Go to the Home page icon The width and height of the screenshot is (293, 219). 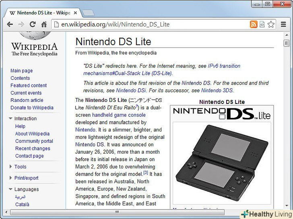[44, 24]
